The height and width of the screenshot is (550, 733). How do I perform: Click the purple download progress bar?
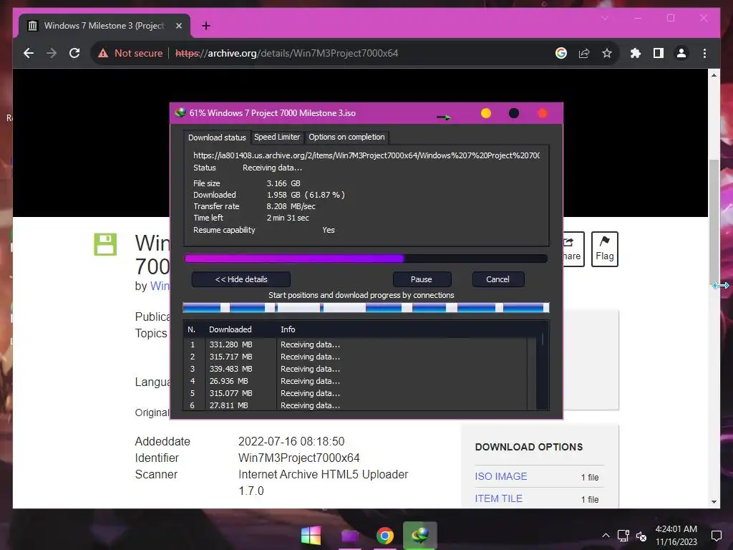pyautogui.click(x=366, y=259)
